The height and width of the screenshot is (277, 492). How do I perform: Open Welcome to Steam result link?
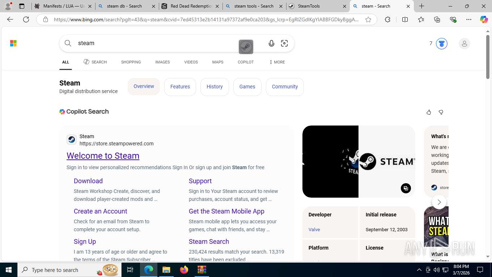pos(103,156)
